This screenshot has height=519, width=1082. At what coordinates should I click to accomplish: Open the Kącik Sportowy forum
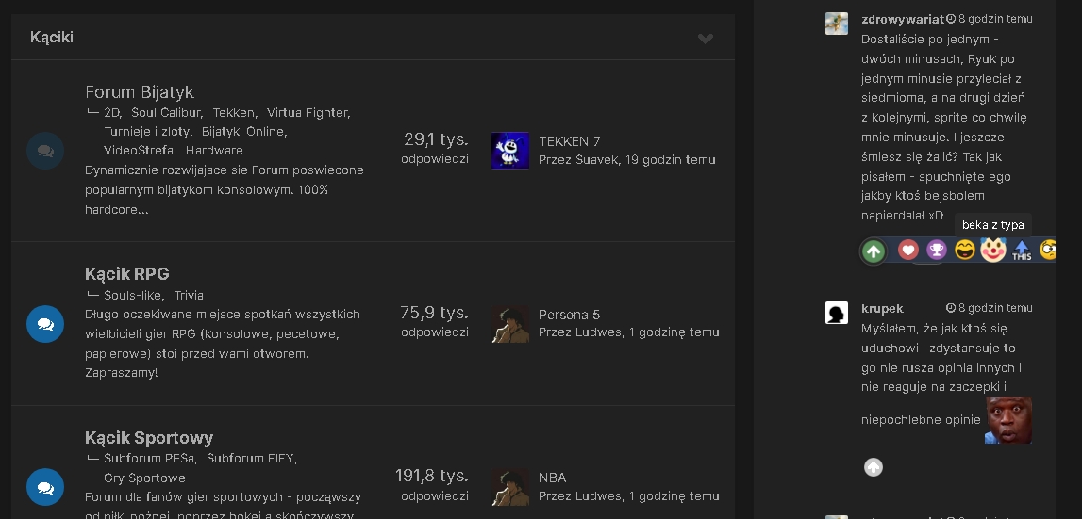[149, 438]
